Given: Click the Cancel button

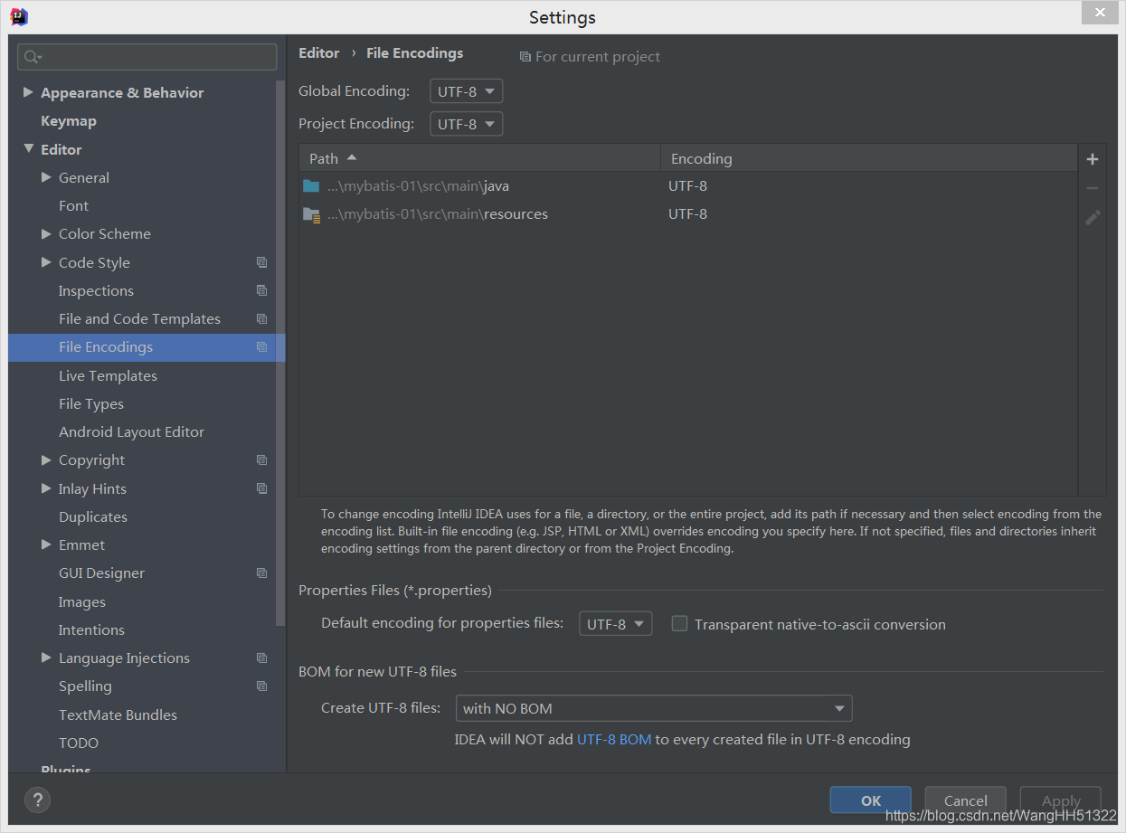Looking at the screenshot, I should pyautogui.click(x=966, y=800).
